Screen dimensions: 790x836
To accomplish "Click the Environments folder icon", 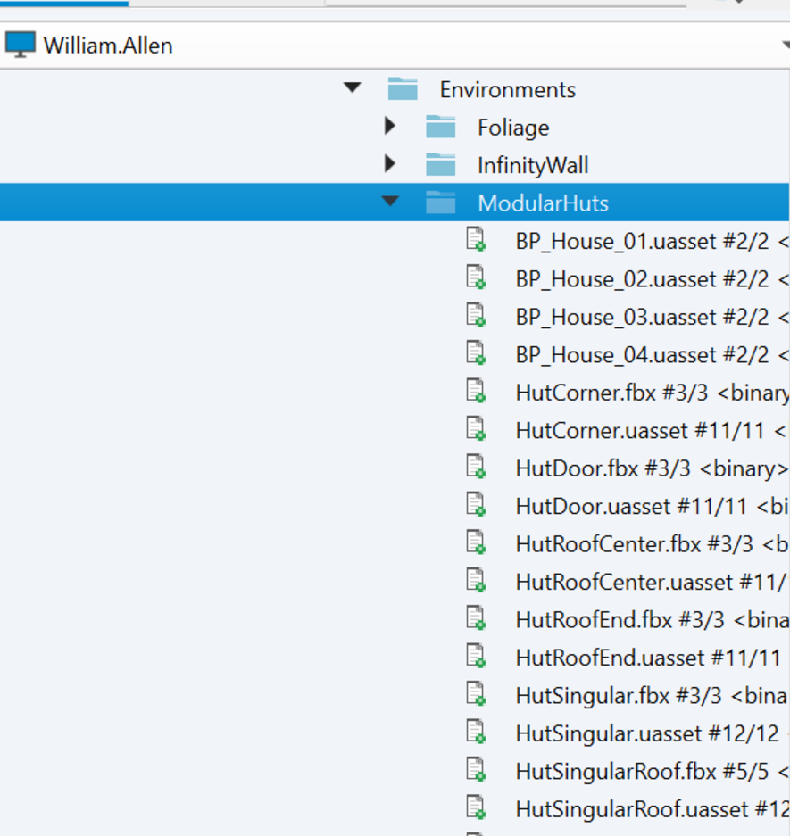I will 403,88.
